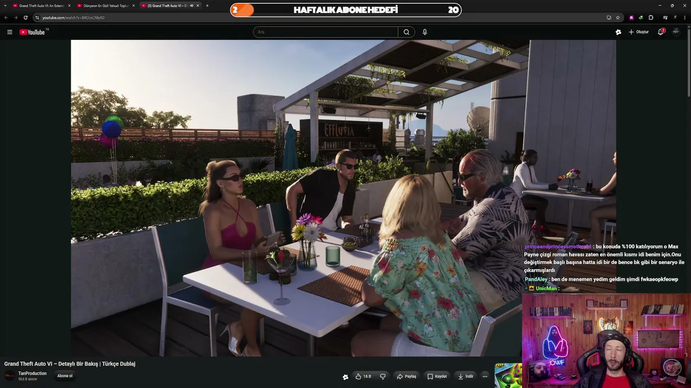Go forward in browser history
The image size is (691, 388).
coord(16,17)
